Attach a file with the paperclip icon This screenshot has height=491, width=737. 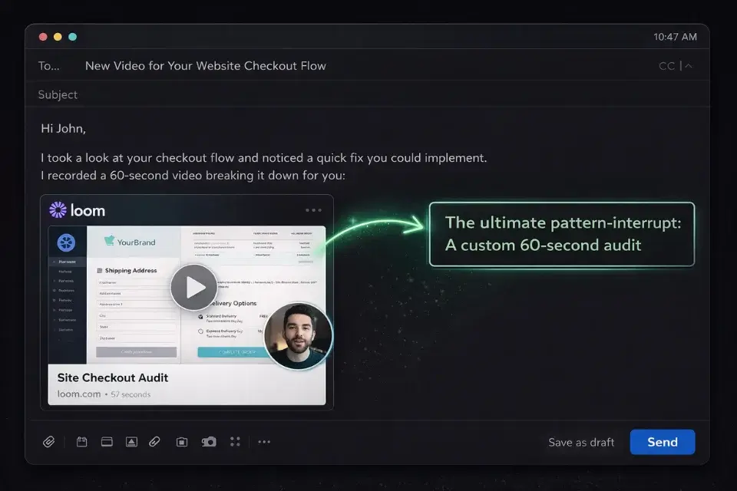click(49, 442)
